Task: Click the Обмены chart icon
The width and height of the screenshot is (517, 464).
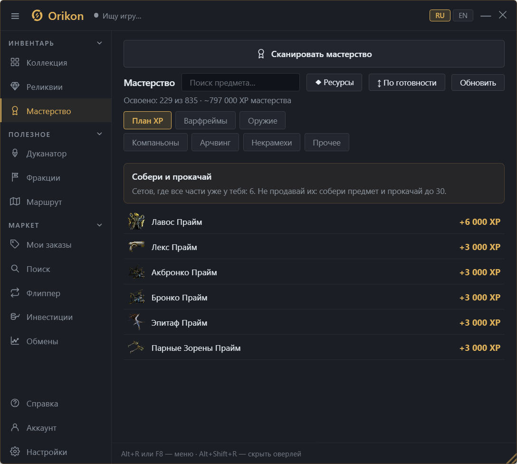Action: tap(15, 341)
